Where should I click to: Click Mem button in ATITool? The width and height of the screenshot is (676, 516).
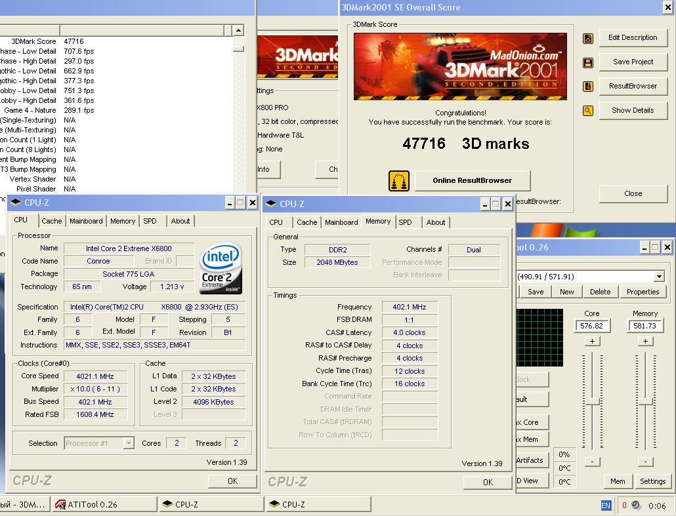[618, 481]
